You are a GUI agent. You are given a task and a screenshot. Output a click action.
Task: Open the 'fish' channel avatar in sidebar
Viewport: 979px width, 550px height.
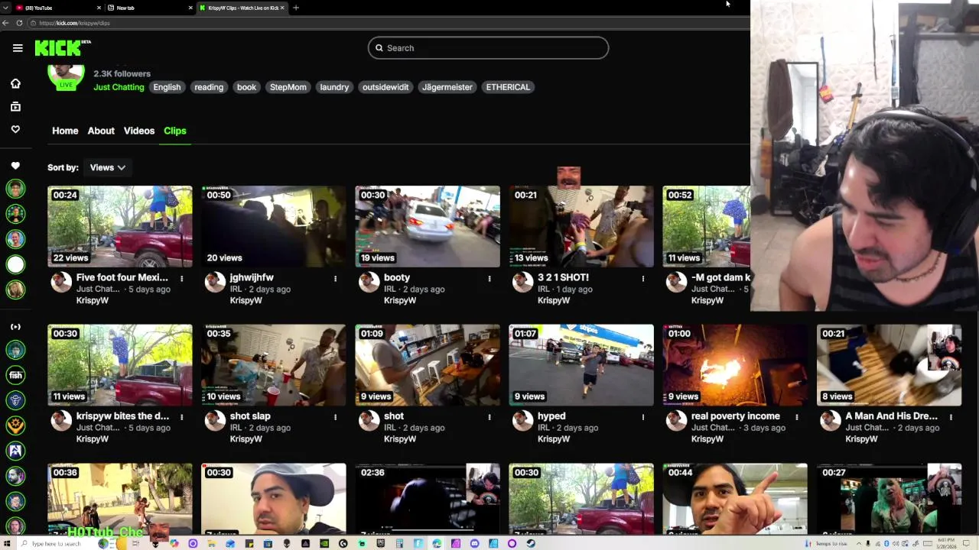[15, 375]
